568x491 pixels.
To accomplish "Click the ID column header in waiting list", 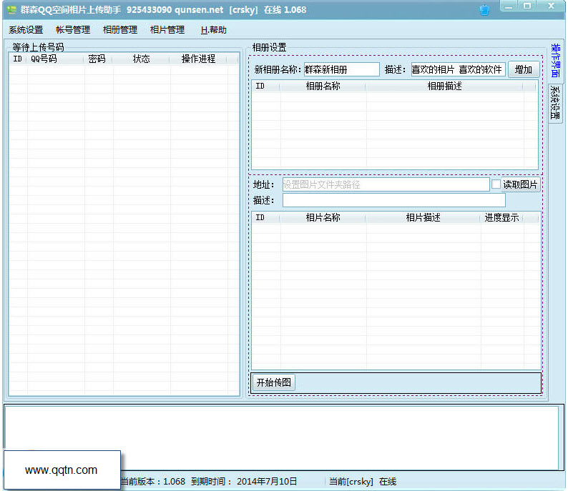I will (17, 59).
